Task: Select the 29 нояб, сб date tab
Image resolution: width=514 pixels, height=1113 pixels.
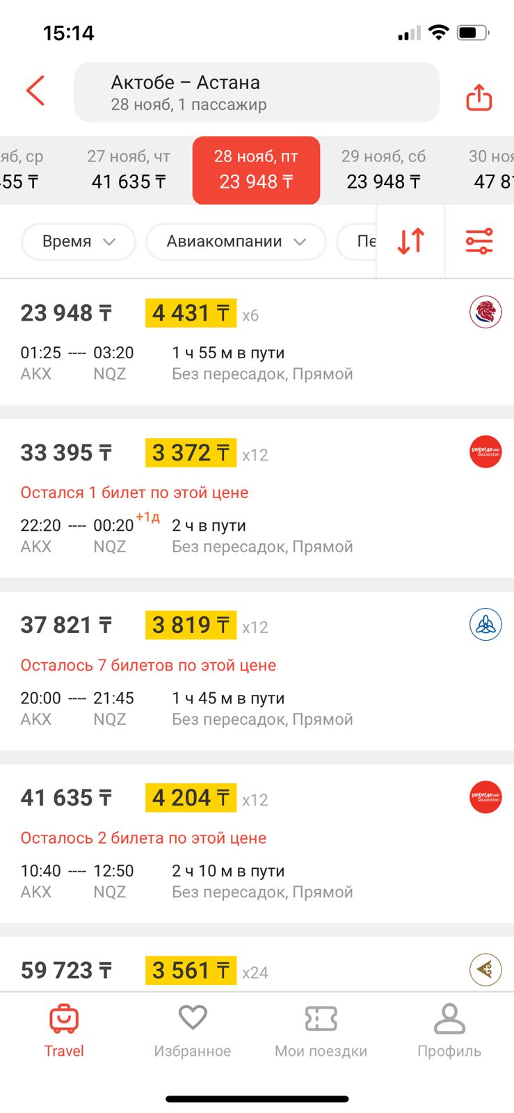Action: coord(383,170)
